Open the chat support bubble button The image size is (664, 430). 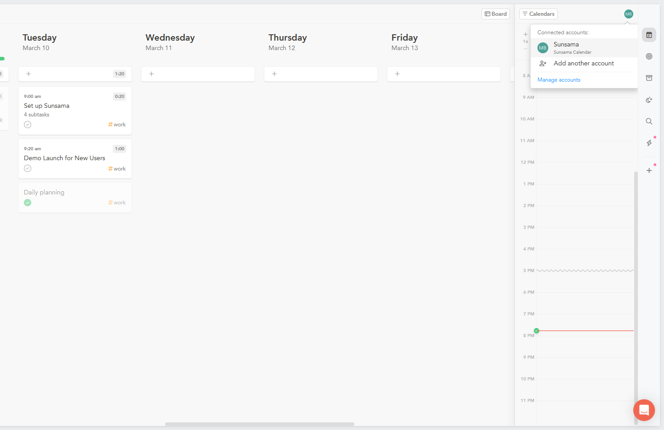click(x=644, y=410)
